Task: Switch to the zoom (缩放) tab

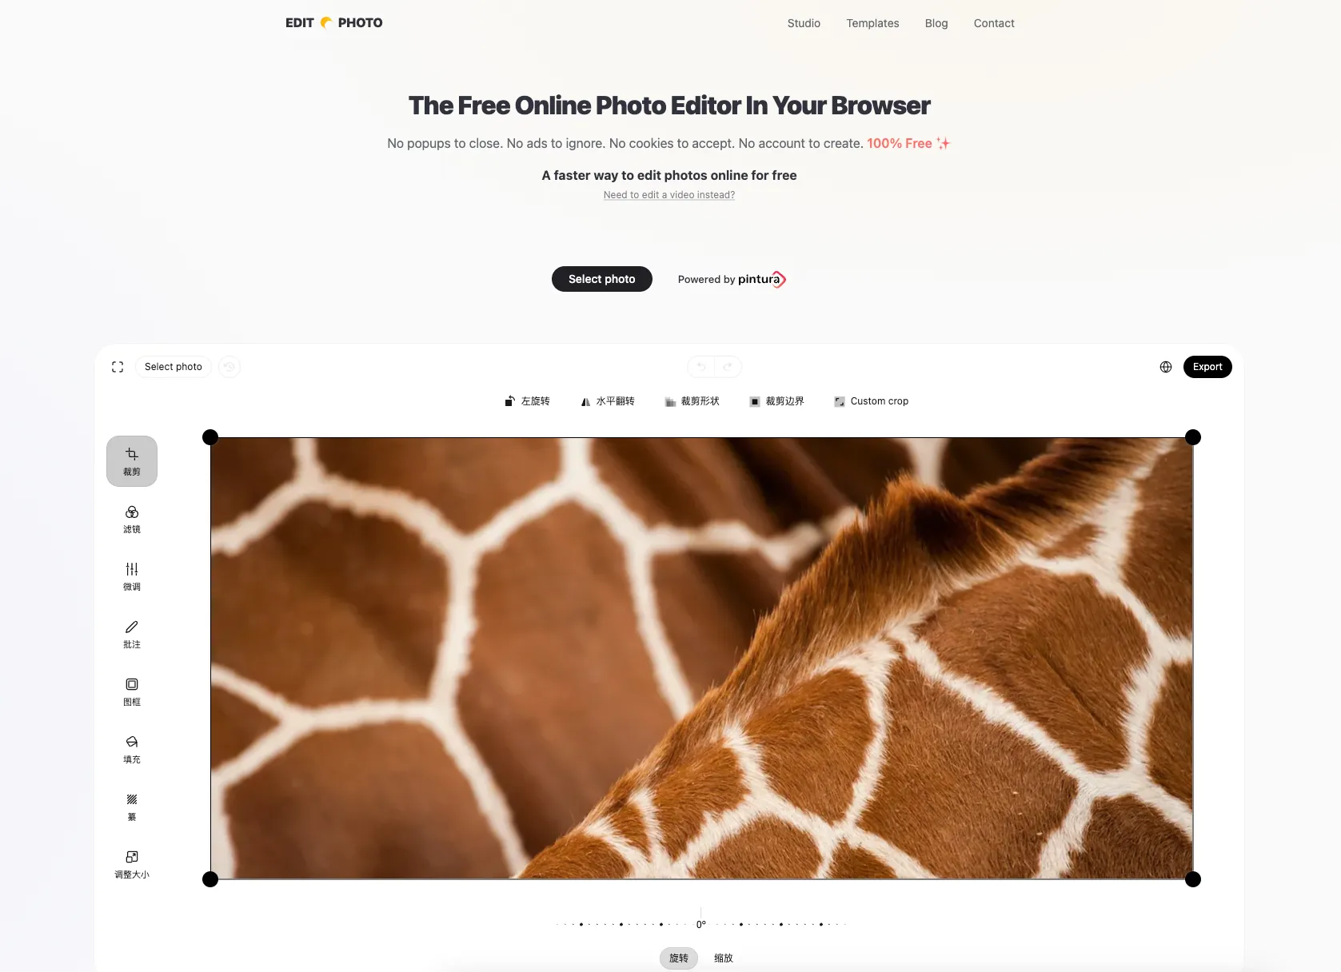Action: coord(724,958)
